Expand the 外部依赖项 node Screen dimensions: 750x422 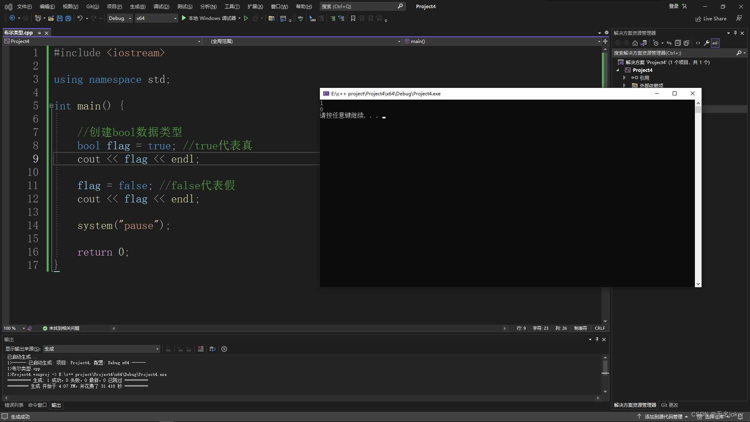tap(624, 85)
